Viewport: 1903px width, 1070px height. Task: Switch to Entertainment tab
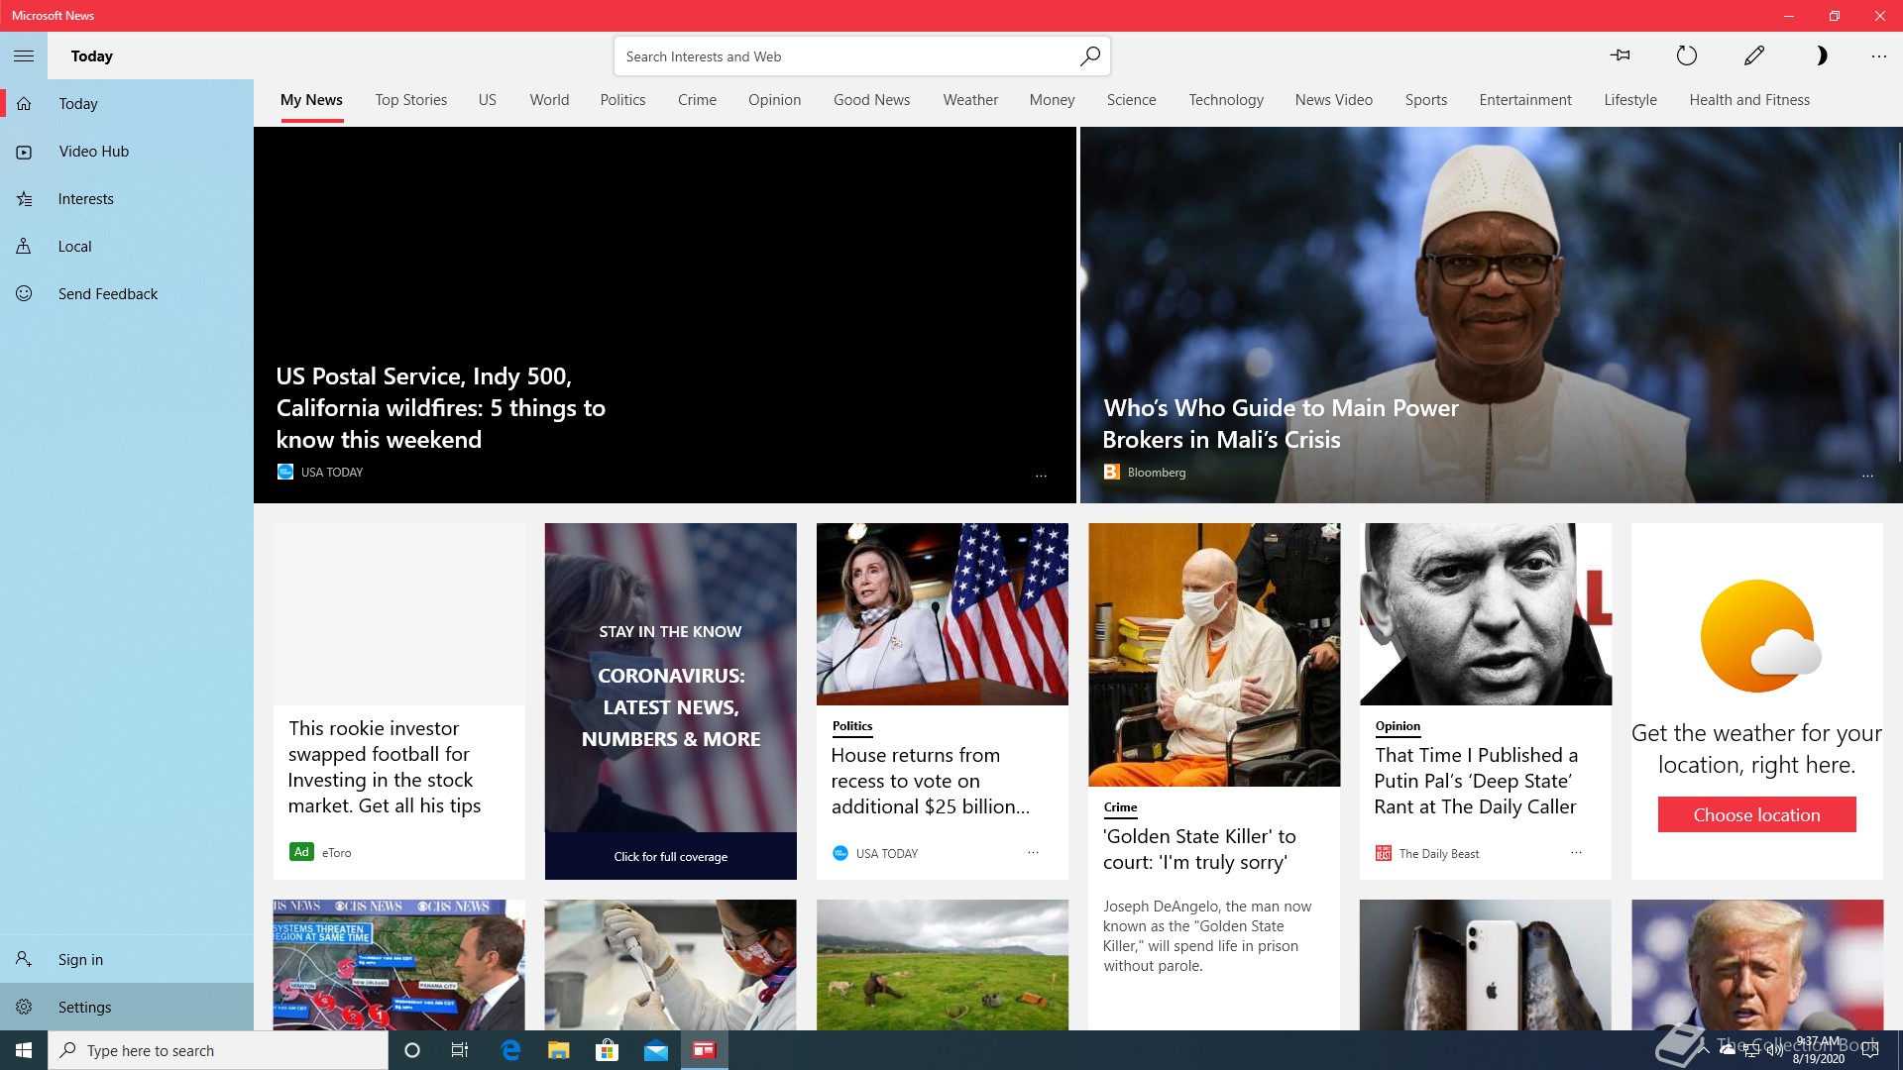[1524, 100]
